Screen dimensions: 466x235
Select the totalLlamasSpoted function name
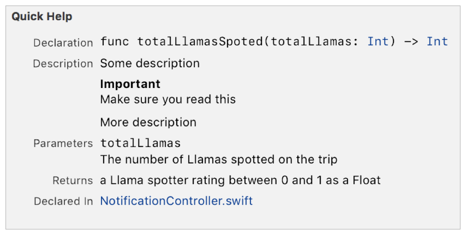point(200,42)
